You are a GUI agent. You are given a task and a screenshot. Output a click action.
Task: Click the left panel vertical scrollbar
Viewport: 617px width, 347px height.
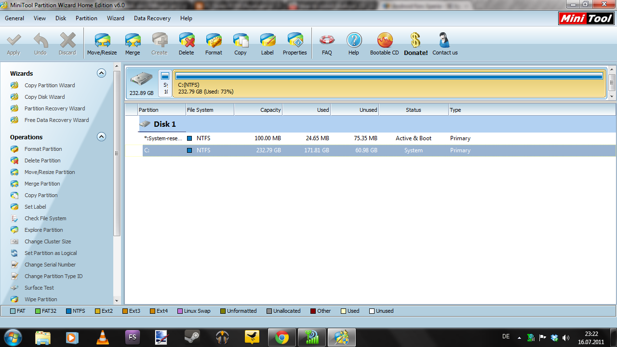coord(117,154)
